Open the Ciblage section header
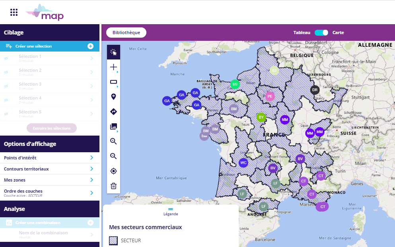This screenshot has height=247, width=395. [50, 33]
